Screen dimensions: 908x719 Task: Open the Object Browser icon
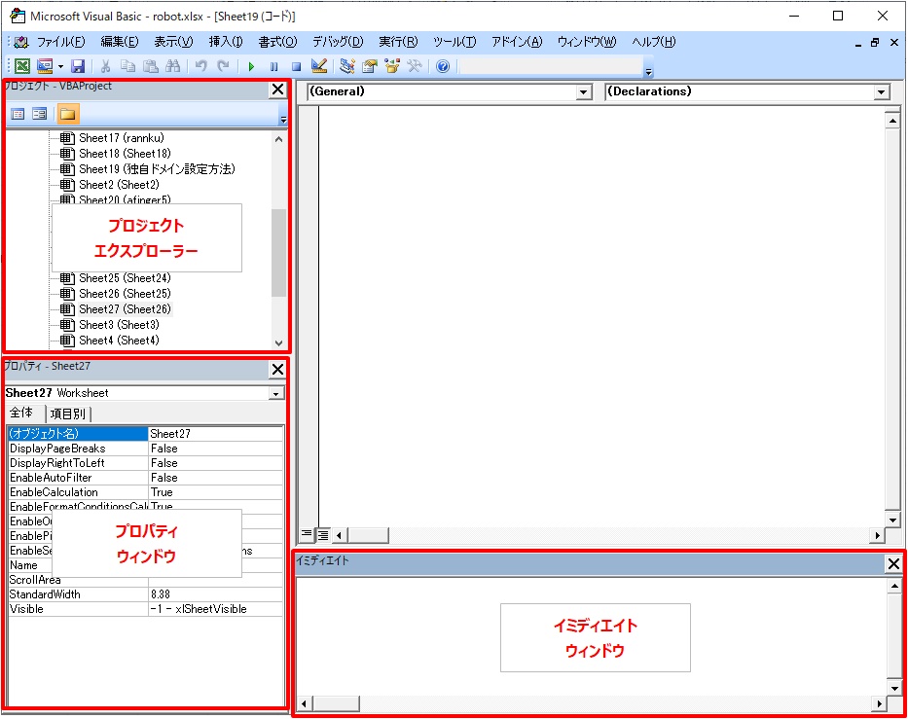tap(392, 66)
